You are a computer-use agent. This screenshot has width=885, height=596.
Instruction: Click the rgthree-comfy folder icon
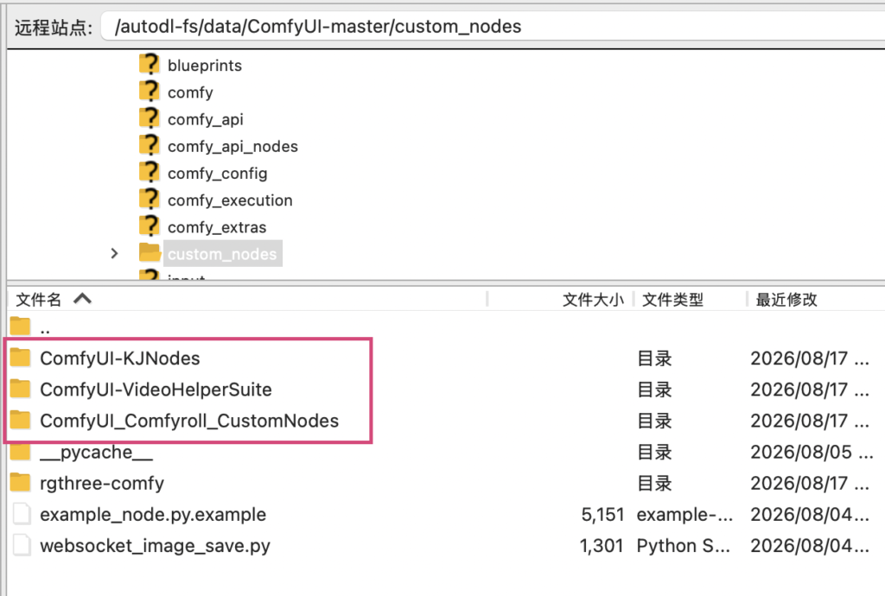point(21,483)
